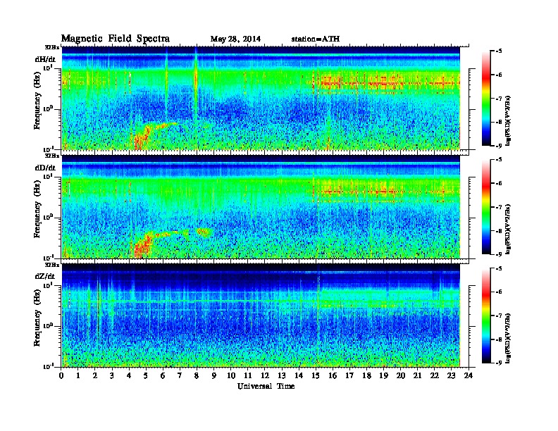
Task: Click the "Universal Time" axis label
Action: pyautogui.click(x=266, y=386)
